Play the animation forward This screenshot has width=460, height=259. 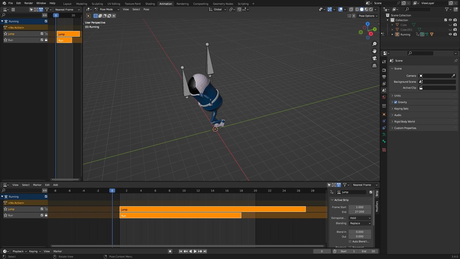(x=195, y=251)
